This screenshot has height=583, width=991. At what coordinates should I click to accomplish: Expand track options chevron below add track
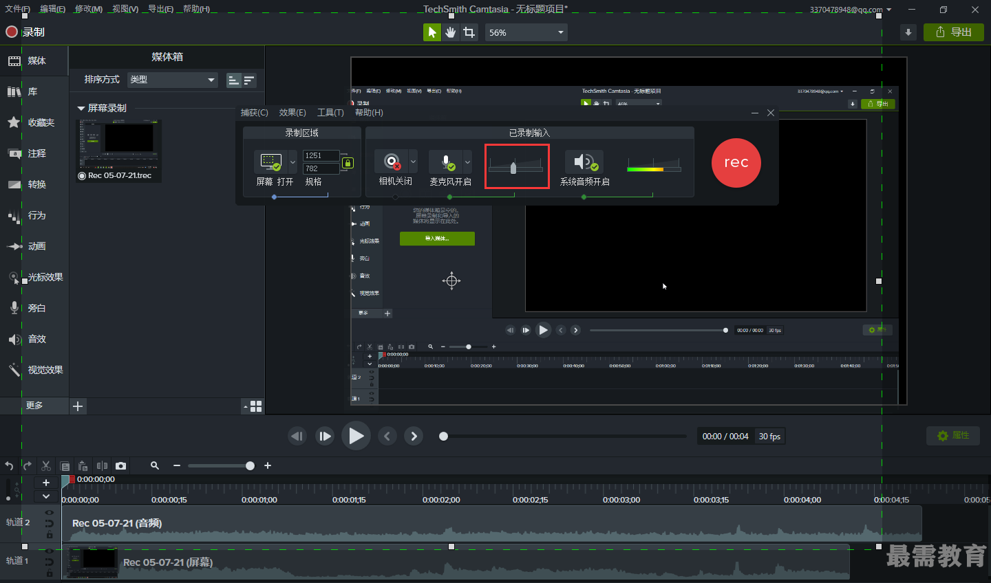pos(46,496)
